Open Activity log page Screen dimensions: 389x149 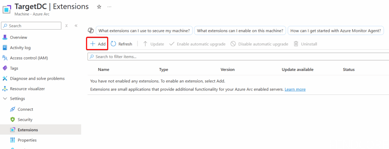[20, 48]
